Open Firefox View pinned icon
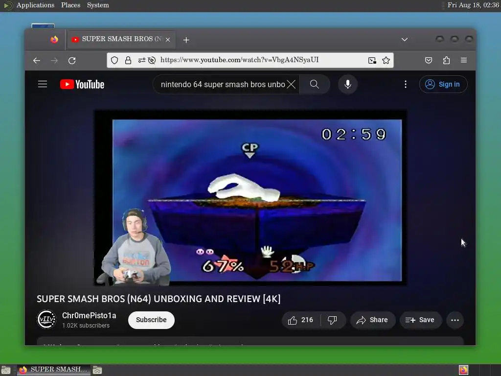The width and height of the screenshot is (501, 376). [x=54, y=39]
